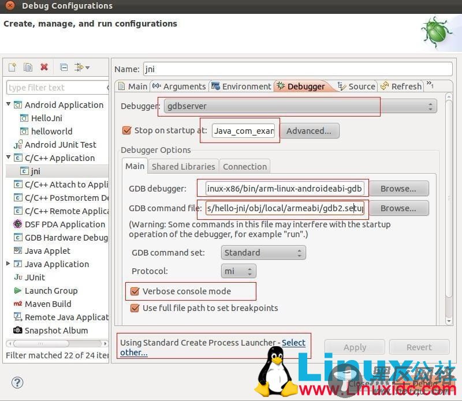Click the Launch Group green arrow icon
The image size is (462, 401).
point(18,291)
